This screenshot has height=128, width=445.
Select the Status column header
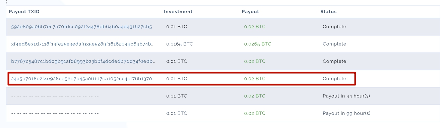coord(328,12)
